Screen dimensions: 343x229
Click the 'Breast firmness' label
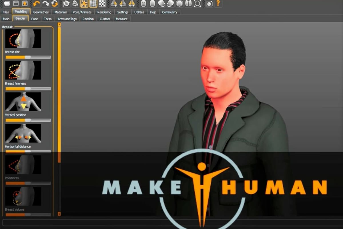(15, 84)
